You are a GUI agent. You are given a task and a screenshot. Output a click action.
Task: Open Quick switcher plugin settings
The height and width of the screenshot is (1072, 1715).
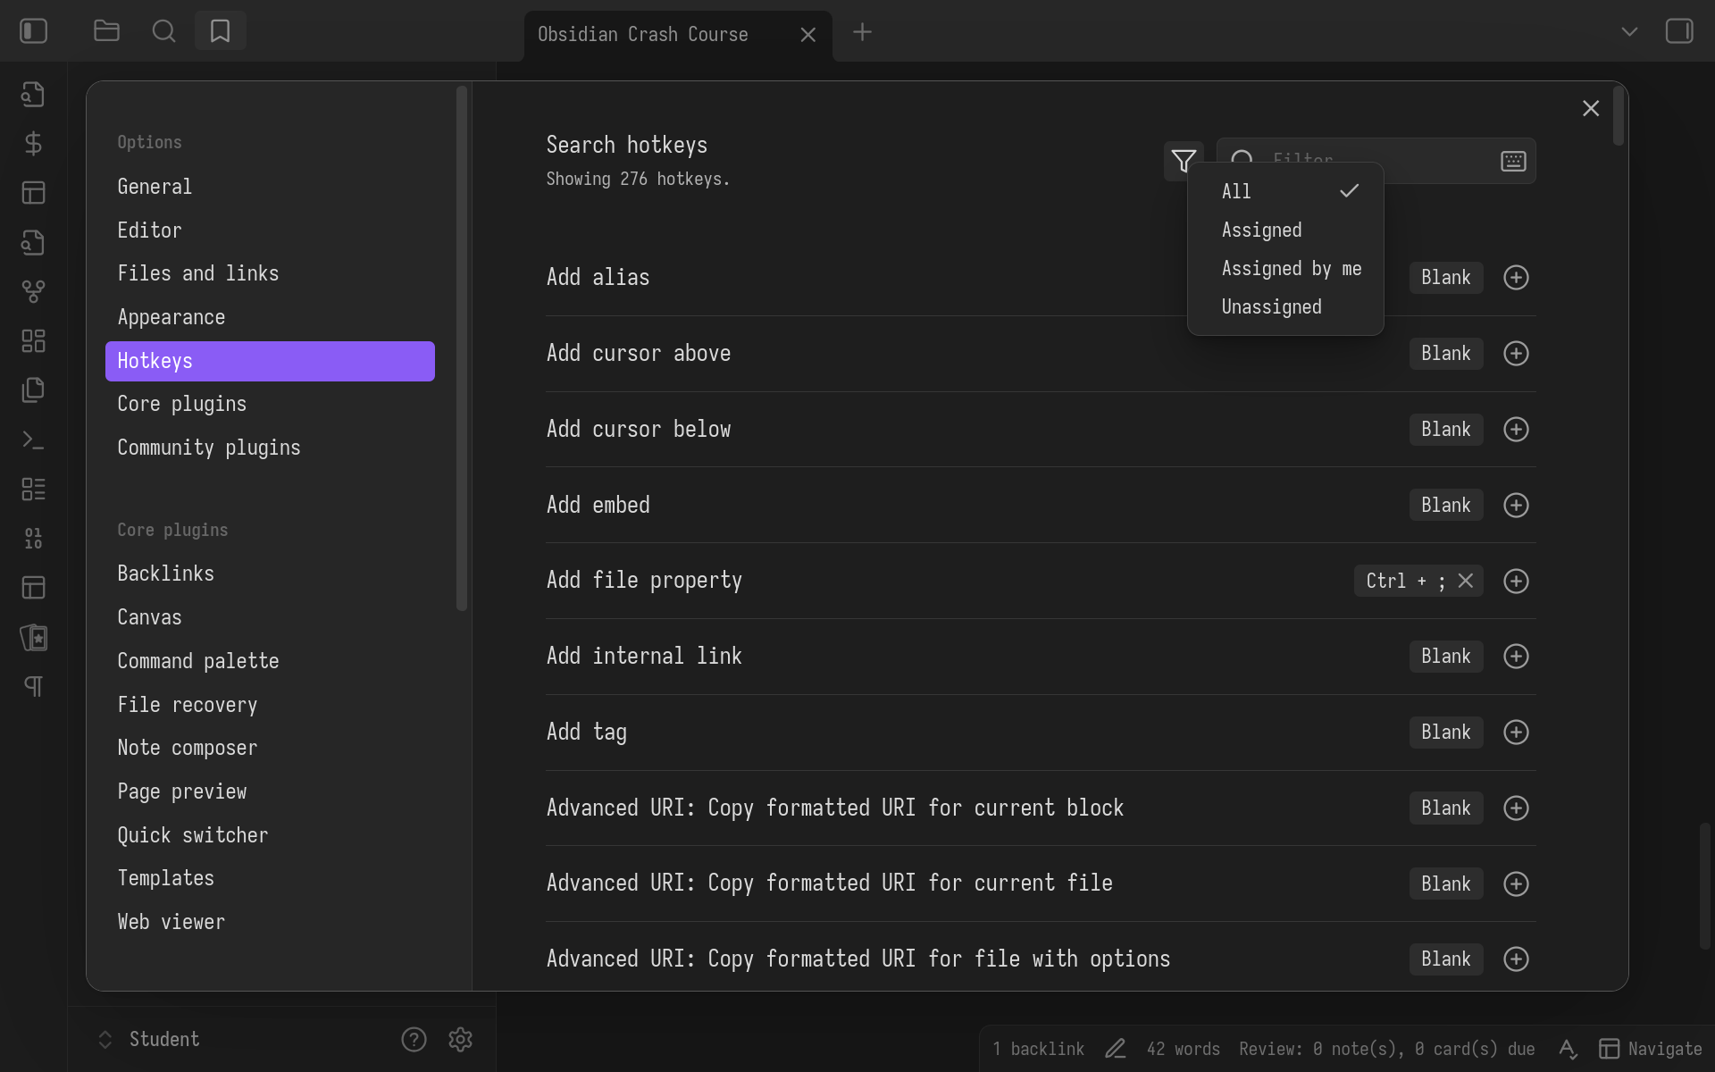pos(270,835)
